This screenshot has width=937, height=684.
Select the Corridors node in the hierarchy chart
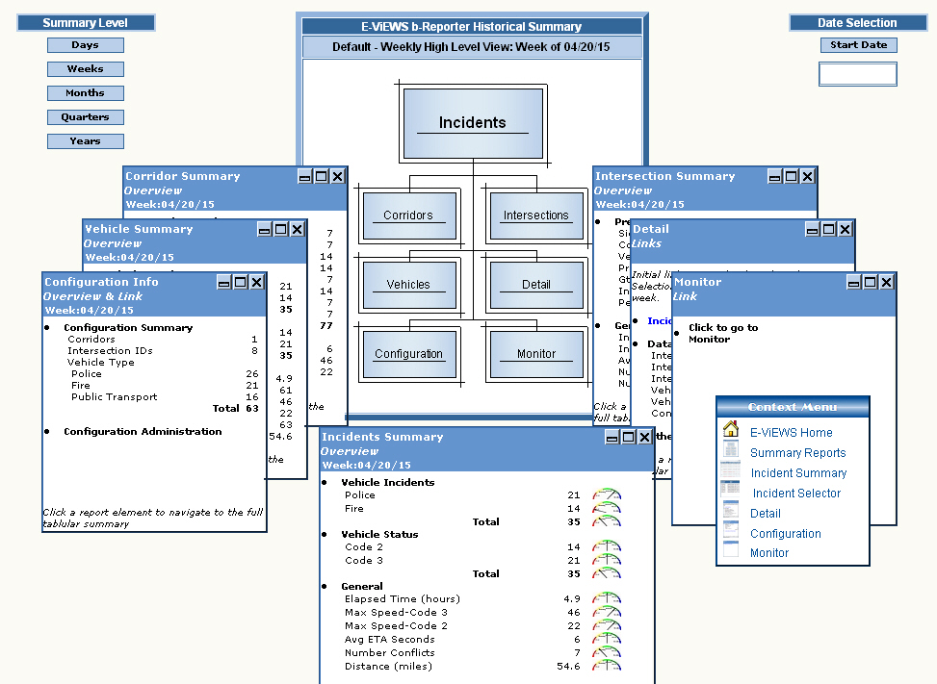point(408,215)
